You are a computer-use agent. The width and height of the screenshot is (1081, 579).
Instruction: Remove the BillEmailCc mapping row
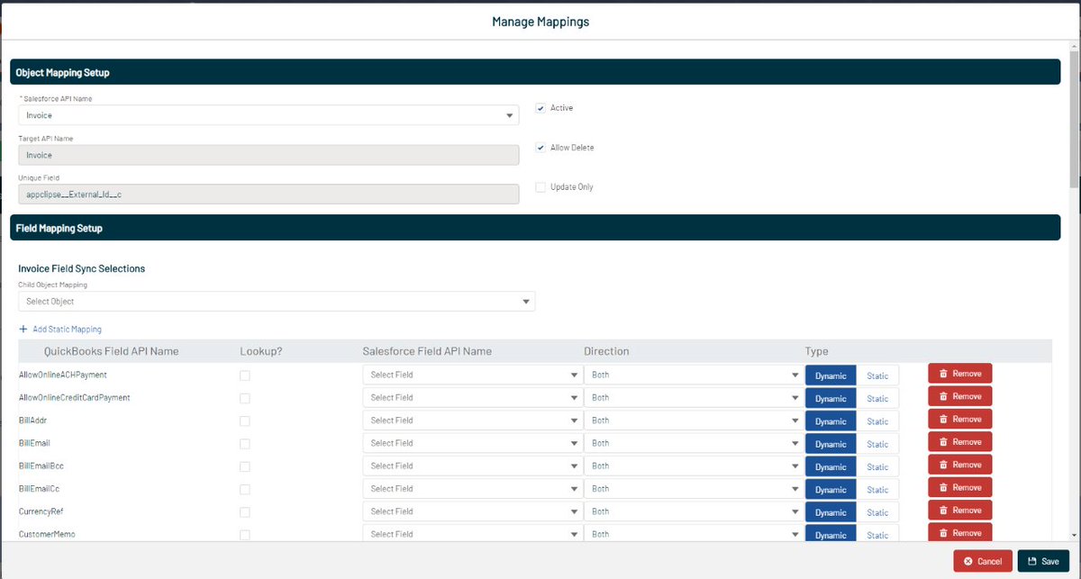point(960,487)
